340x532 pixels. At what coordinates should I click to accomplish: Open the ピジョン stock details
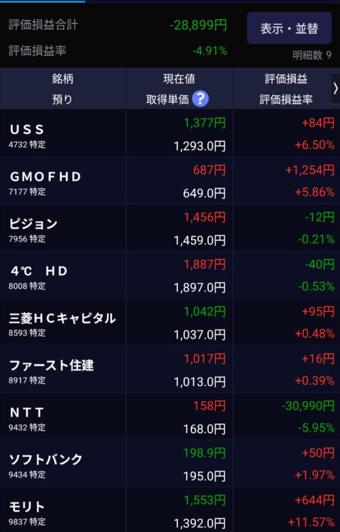click(62, 229)
